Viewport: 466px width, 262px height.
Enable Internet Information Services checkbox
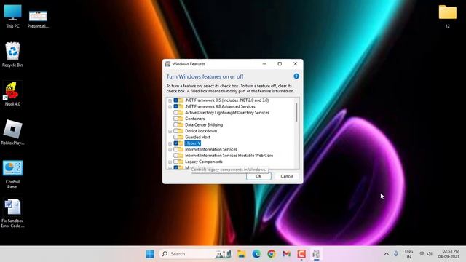coord(176,149)
